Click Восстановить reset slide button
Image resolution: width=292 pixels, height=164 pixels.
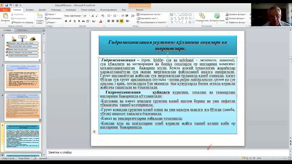point(53,18)
